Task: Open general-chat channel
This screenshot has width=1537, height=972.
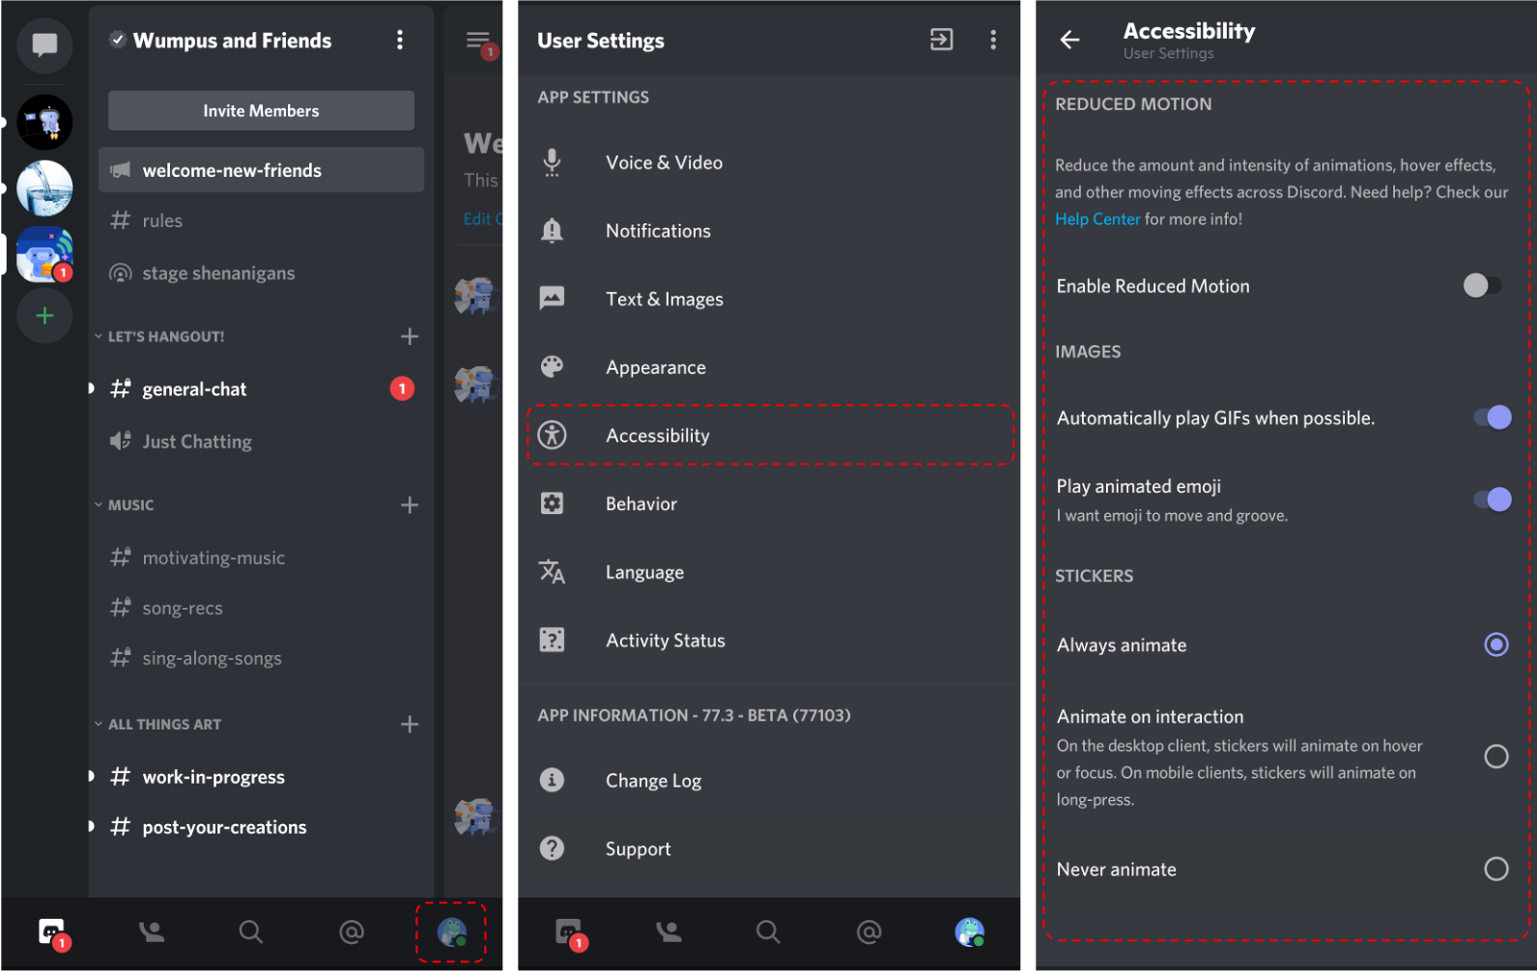Action: tap(261, 389)
